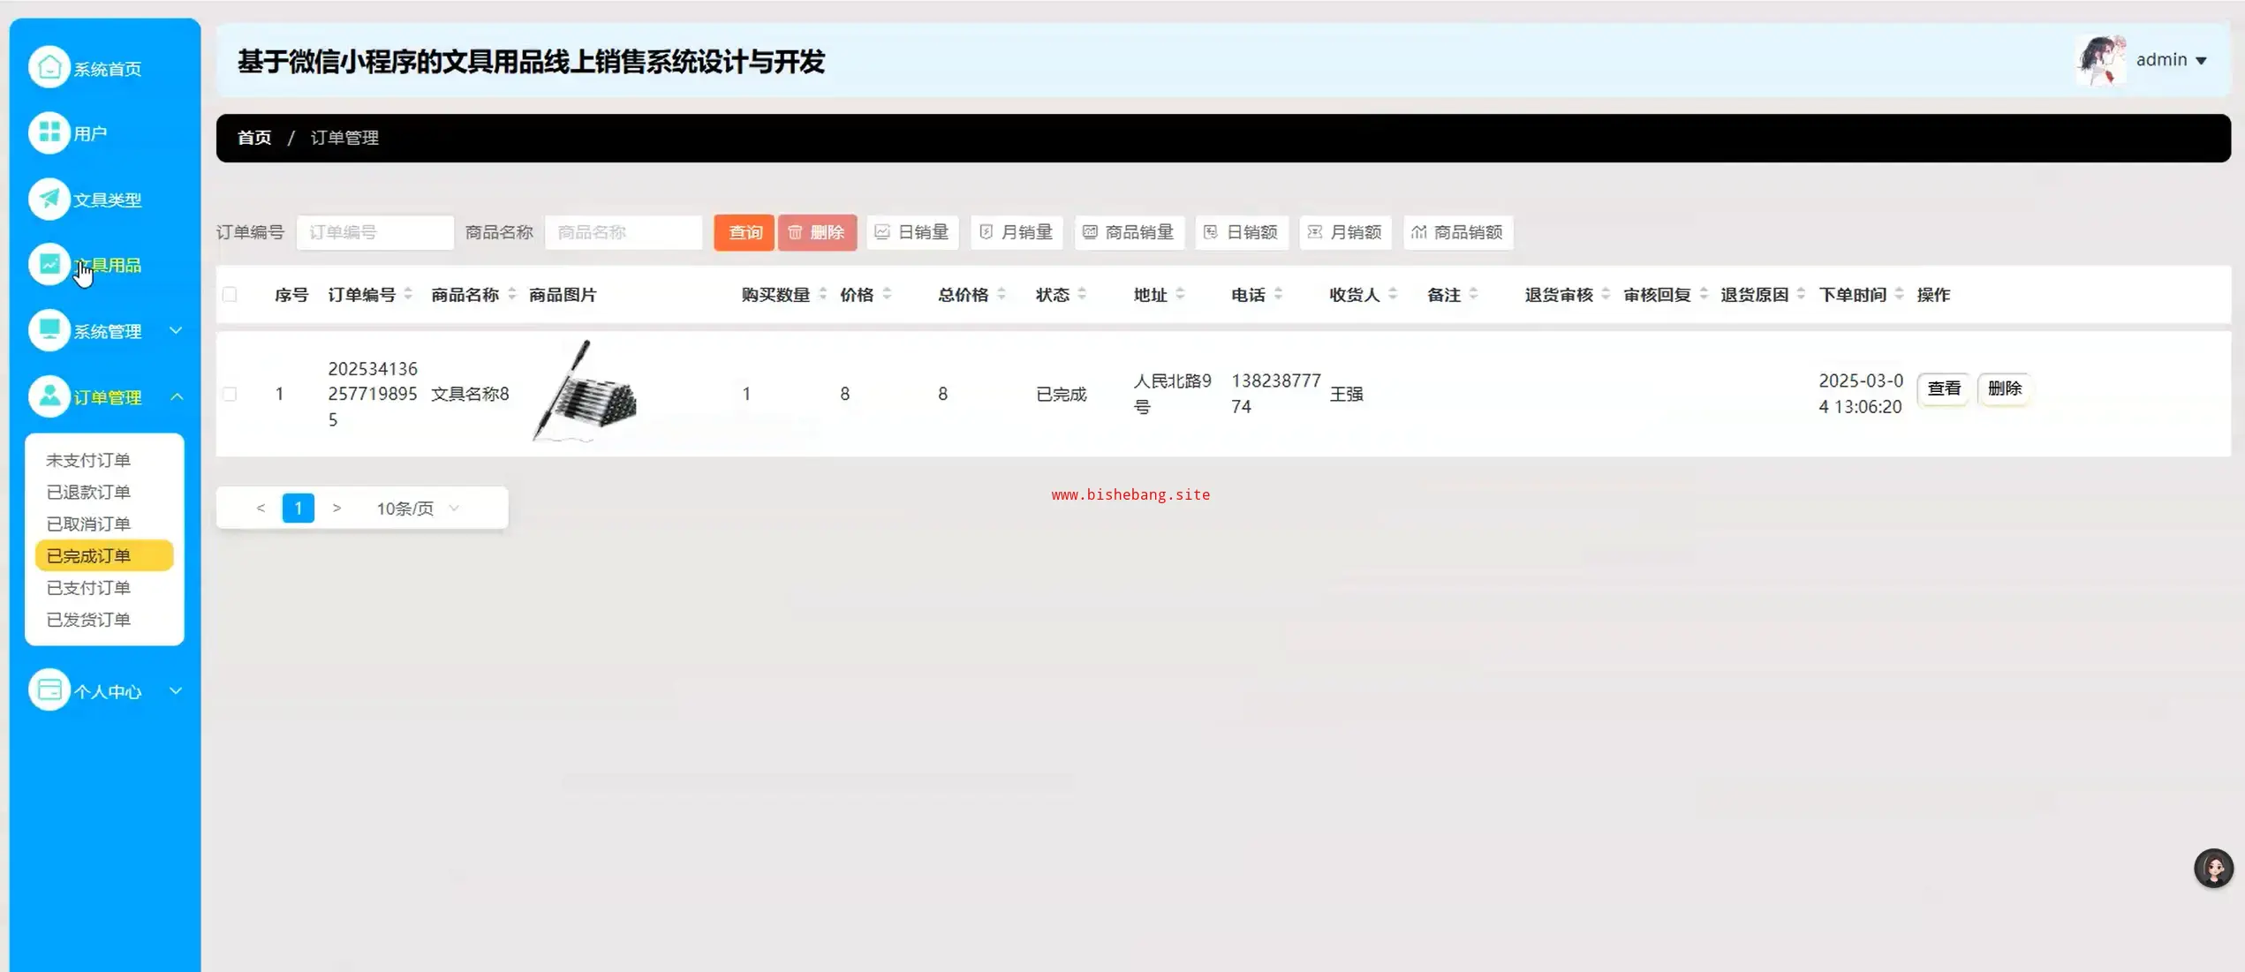Screen dimensions: 2245x972
Task: Click the admin avatar picture
Action: coord(2101,60)
